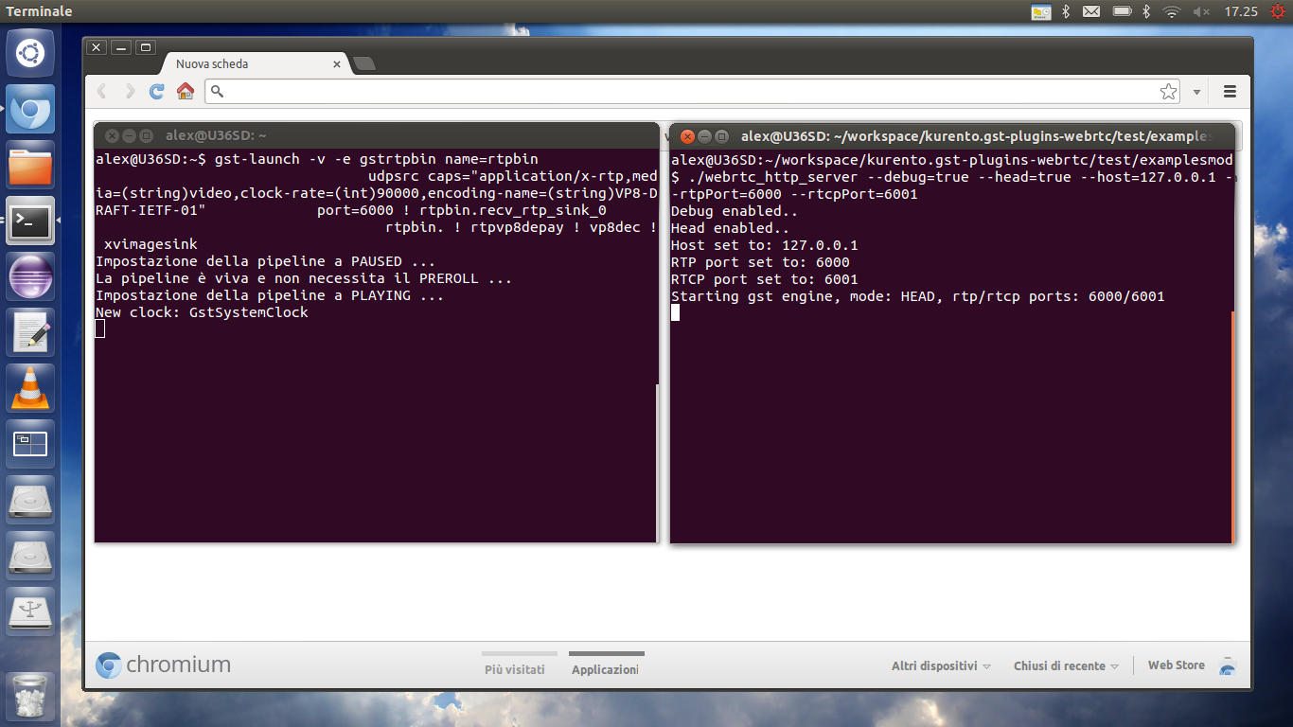This screenshot has height=727, width=1293.
Task: Expand the arrow dropdown beside the bookmark star
Action: click(1197, 92)
